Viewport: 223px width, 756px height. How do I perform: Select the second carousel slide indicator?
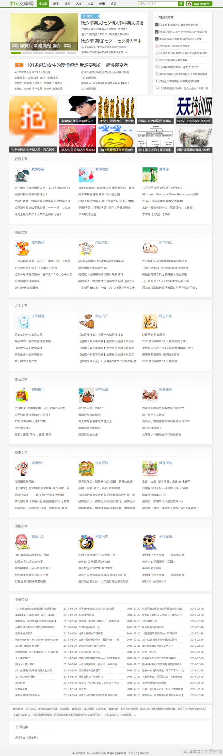pyautogui.click(x=27, y=53)
